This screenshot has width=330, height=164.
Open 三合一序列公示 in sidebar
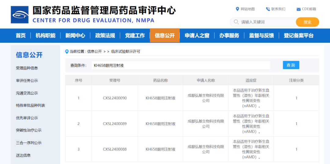pyautogui.click(x=29, y=143)
